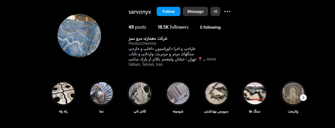Follow the sarvonyx account
Viewport: 335px width, 128px height.
169,12
